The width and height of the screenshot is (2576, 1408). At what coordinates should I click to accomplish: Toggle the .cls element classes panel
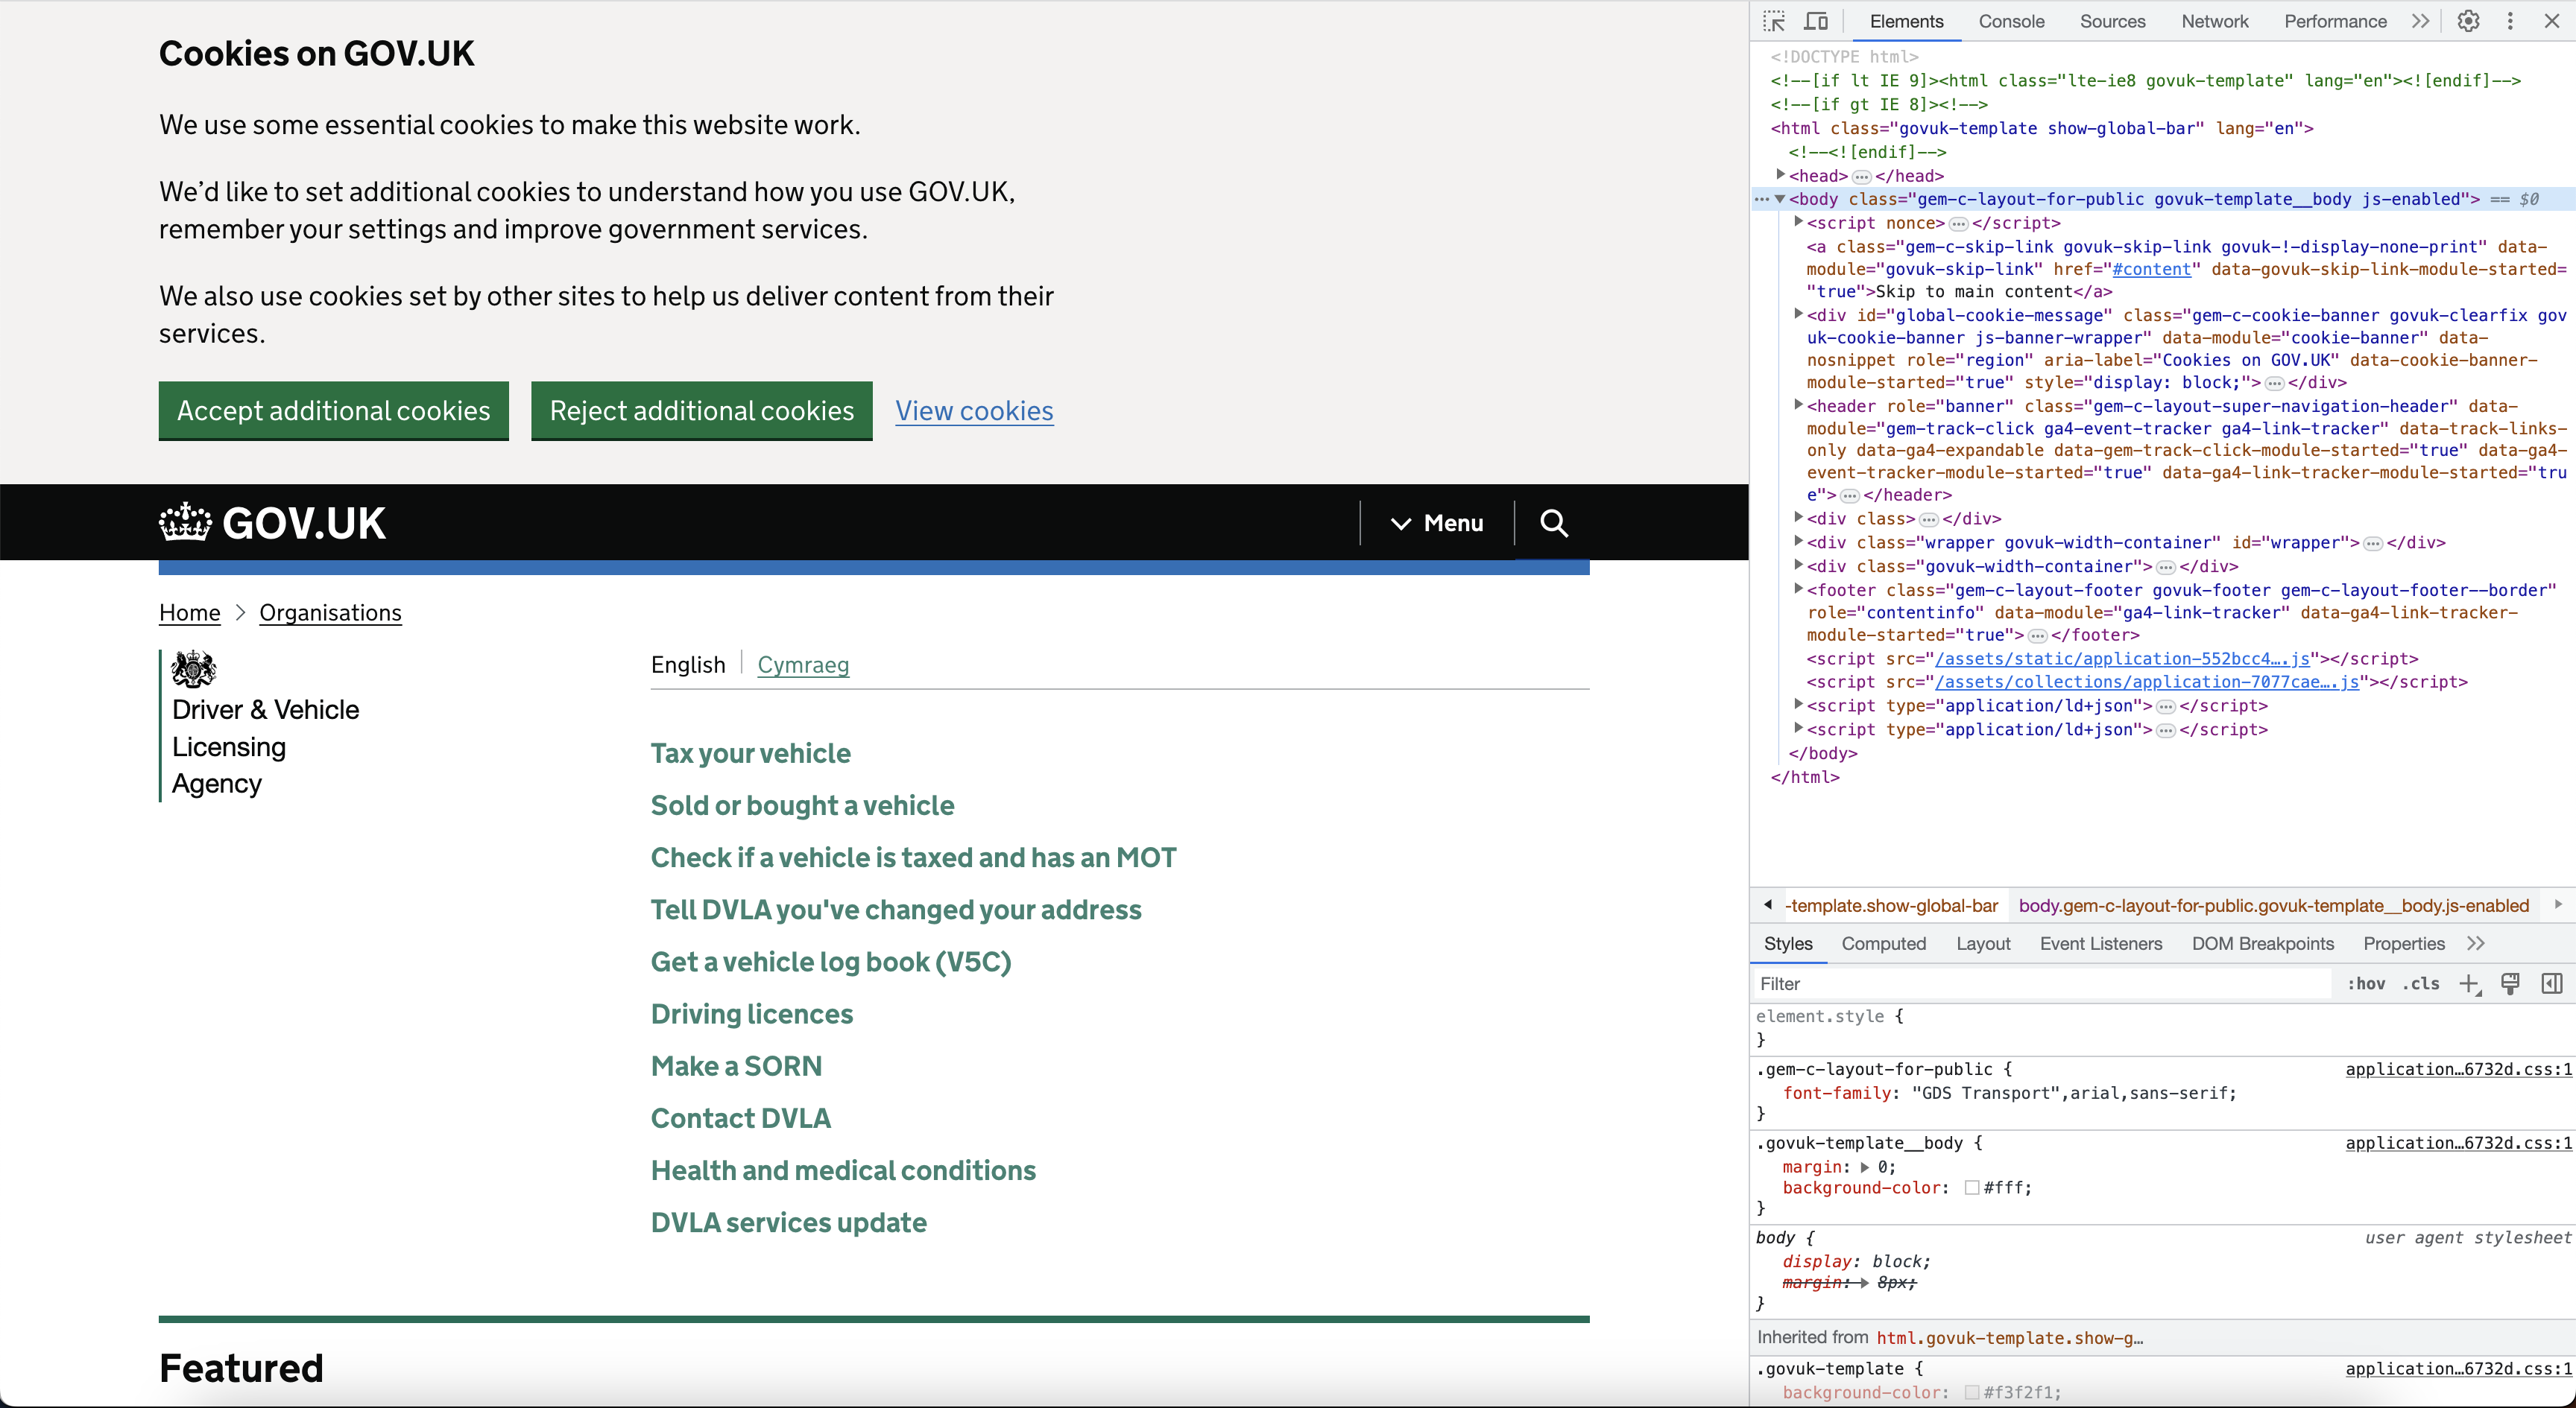pos(2421,984)
